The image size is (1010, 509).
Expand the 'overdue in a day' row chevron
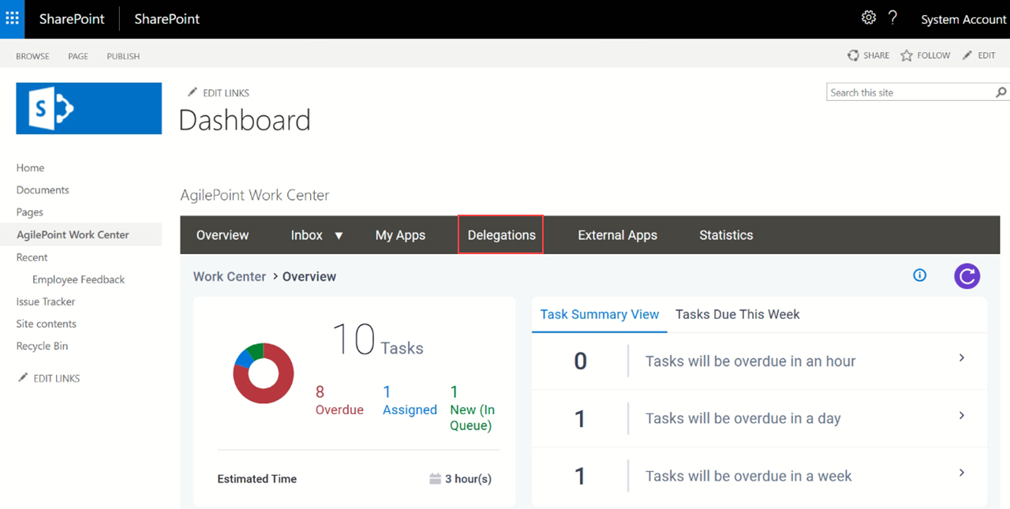click(x=961, y=416)
